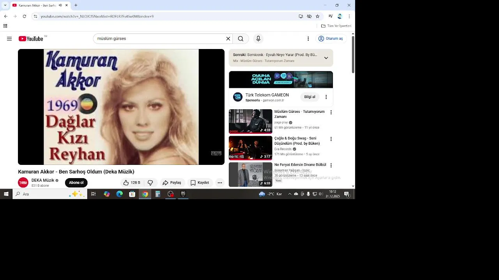499x280 pixels.
Task: Like the video with 128 B
Action: [132, 183]
